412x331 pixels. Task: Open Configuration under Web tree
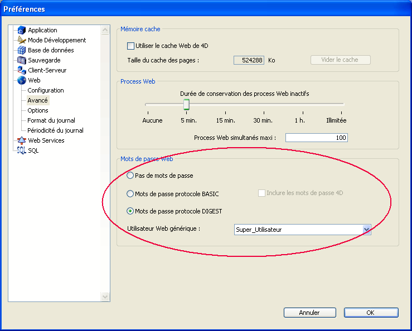(x=46, y=90)
